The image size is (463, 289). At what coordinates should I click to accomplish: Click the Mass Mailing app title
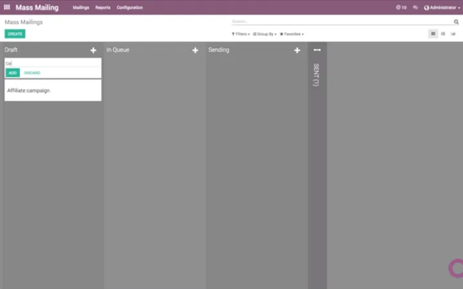pos(37,7)
